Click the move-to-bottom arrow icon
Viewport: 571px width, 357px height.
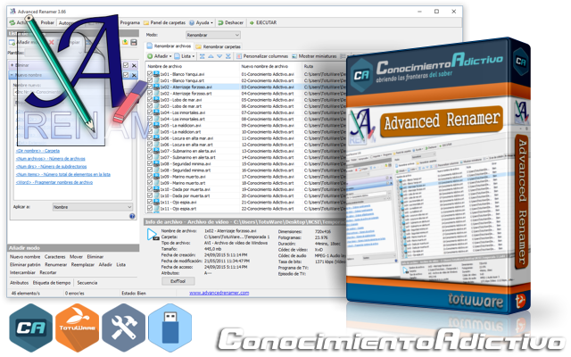[x=228, y=56]
